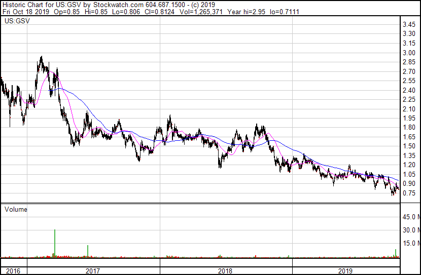Click the Fri Oct 18 2019 date text
Image resolution: width=421 pixels, height=275 pixels.
pyautogui.click(x=26, y=12)
